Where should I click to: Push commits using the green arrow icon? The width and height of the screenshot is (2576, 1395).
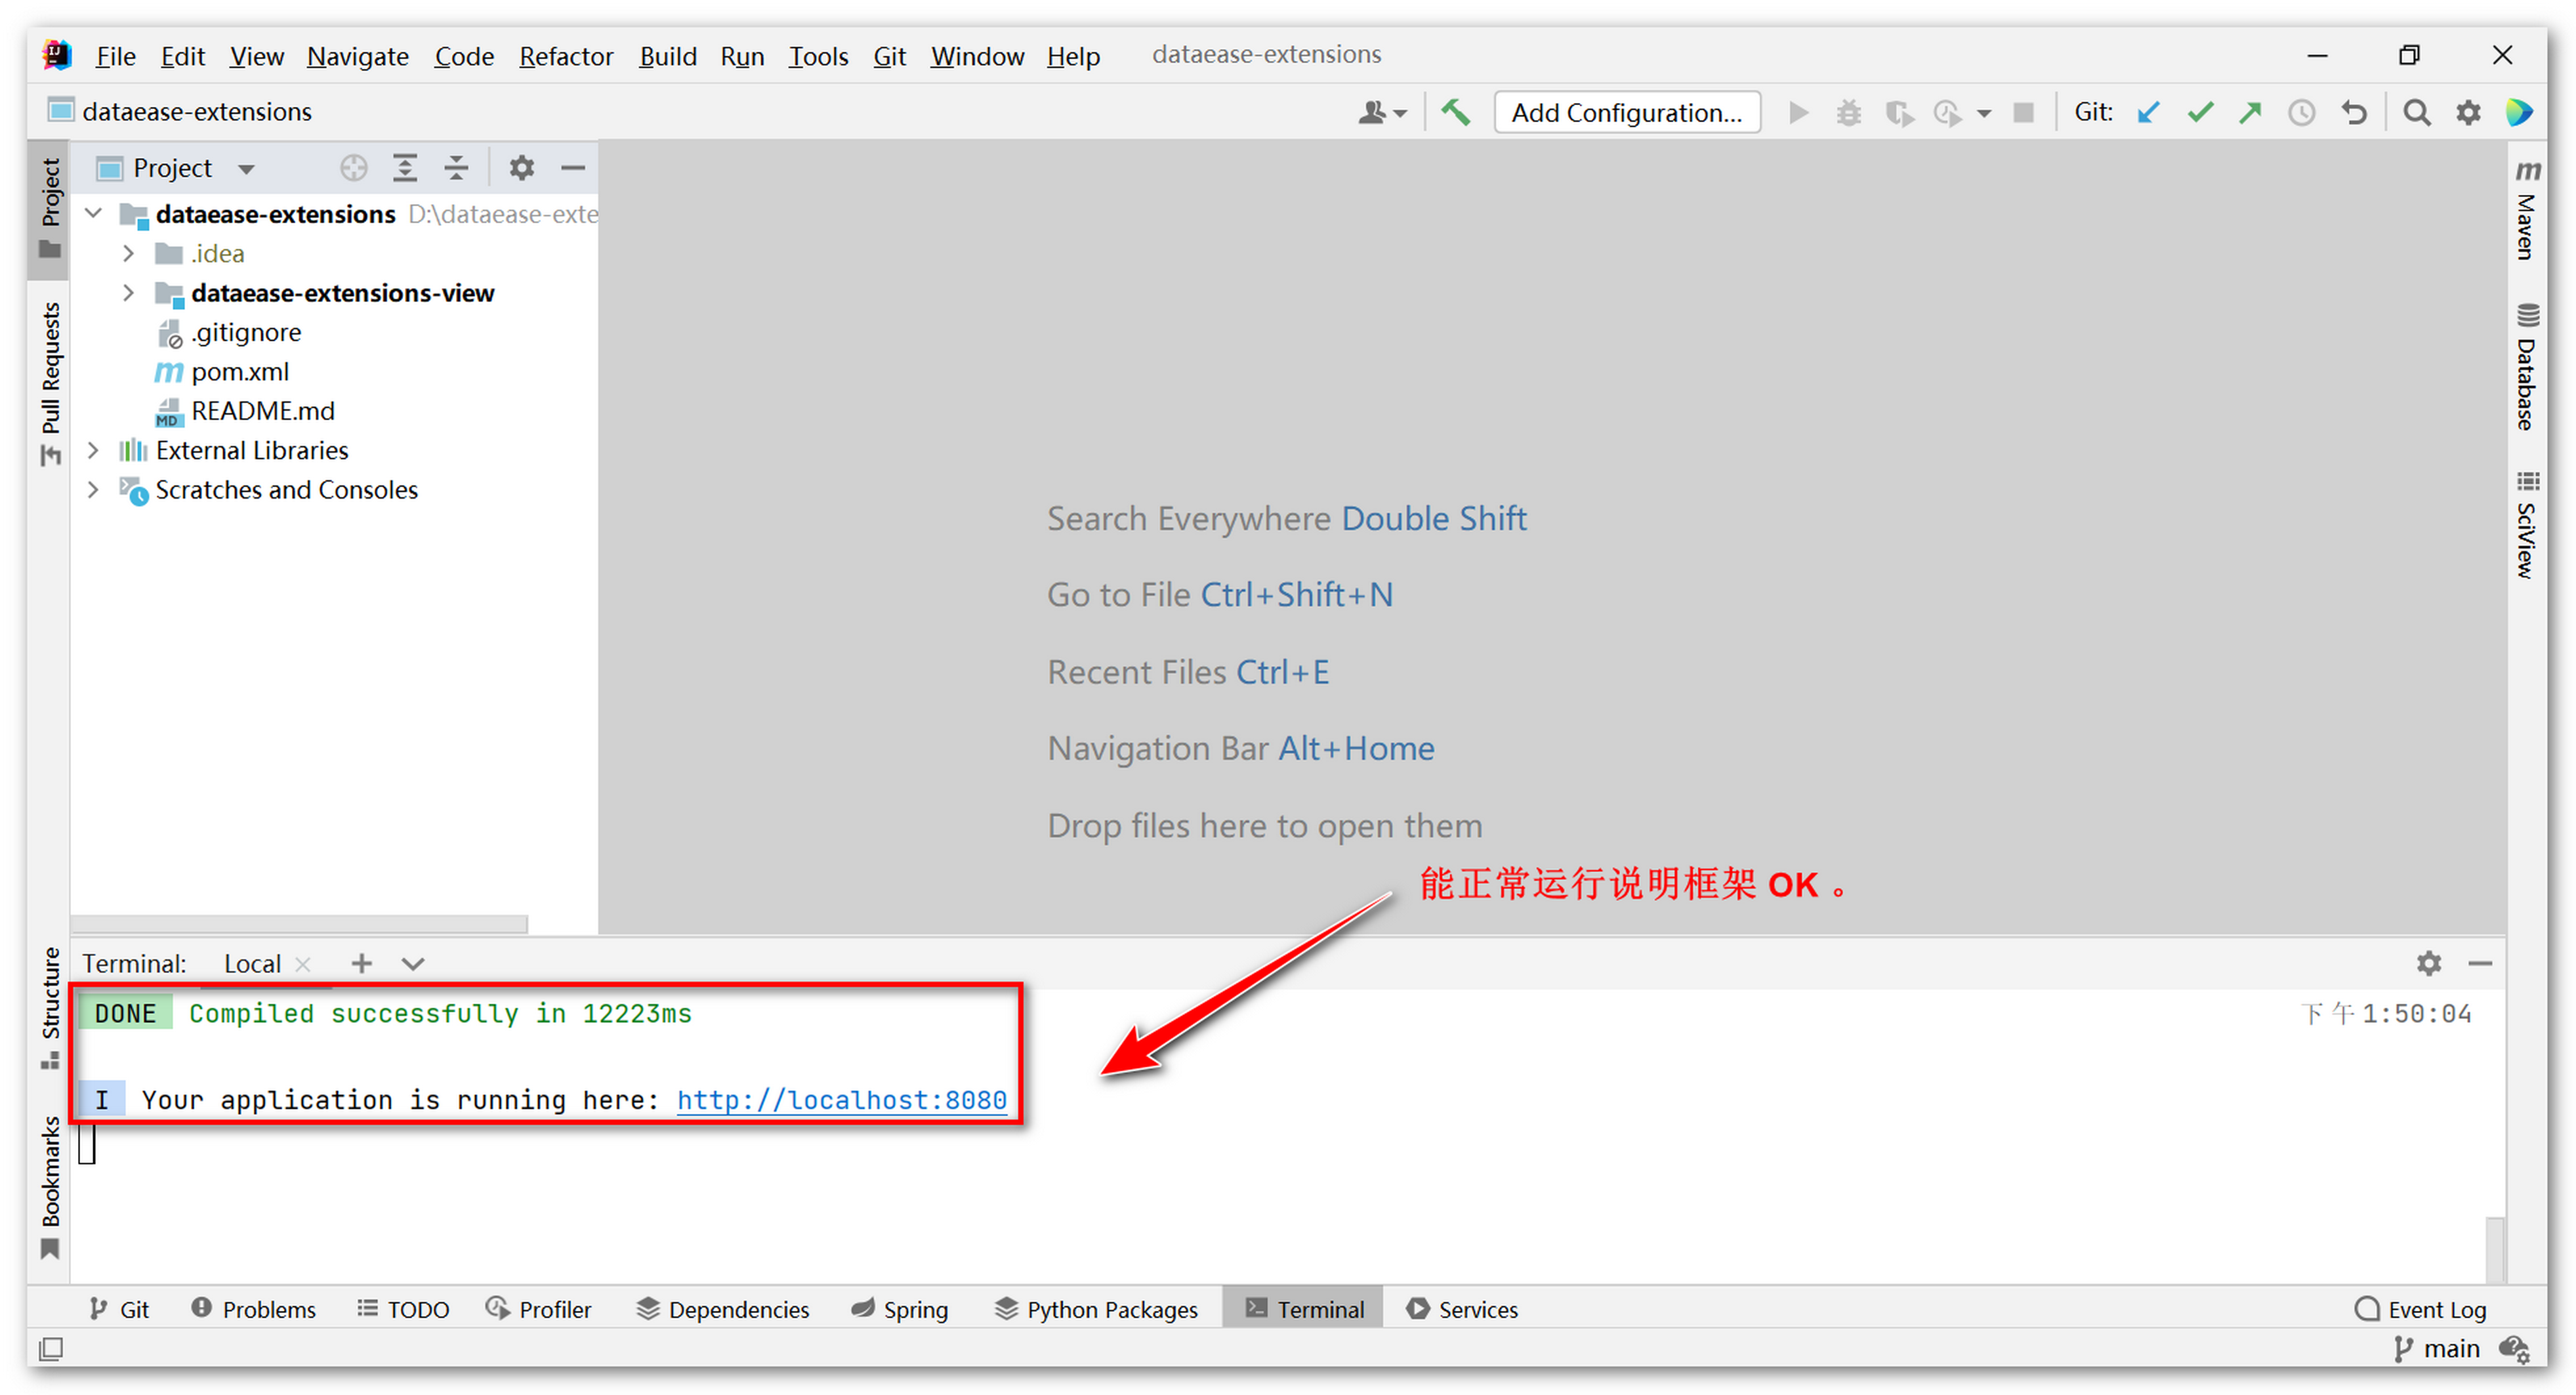(2250, 112)
